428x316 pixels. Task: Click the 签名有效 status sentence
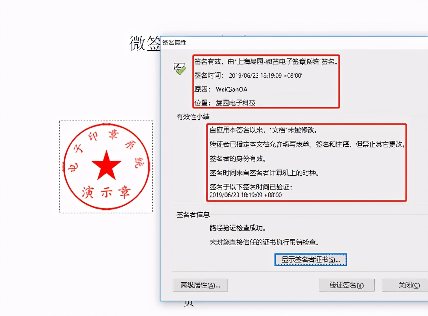point(266,62)
